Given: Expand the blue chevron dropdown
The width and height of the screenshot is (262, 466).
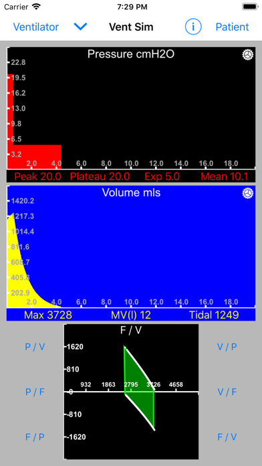Looking at the screenshot, I should click(x=80, y=27).
